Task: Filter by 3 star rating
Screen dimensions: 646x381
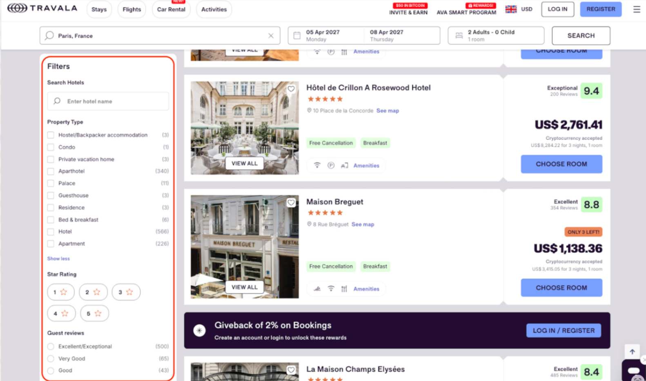Action: pyautogui.click(x=126, y=292)
